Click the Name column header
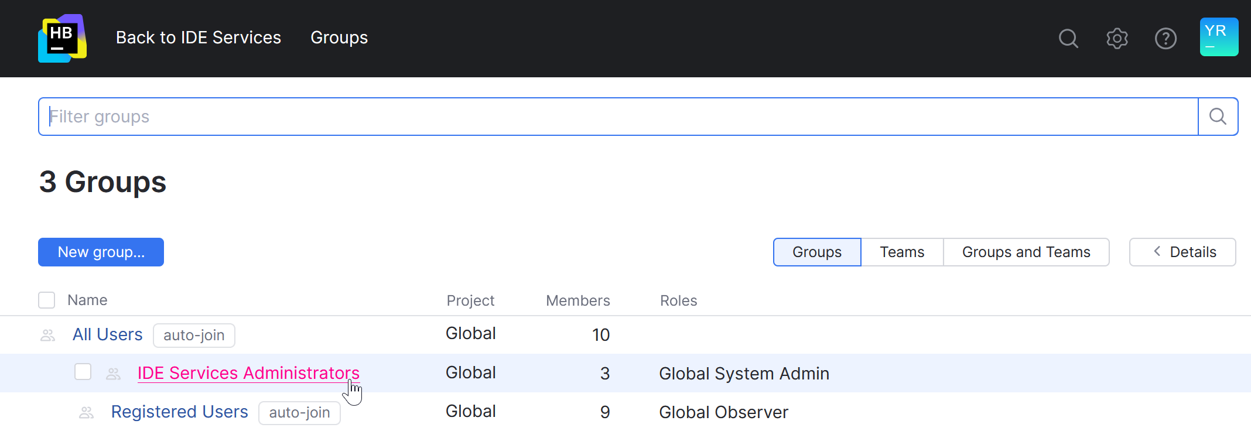Image resolution: width=1251 pixels, height=431 pixels. click(87, 300)
